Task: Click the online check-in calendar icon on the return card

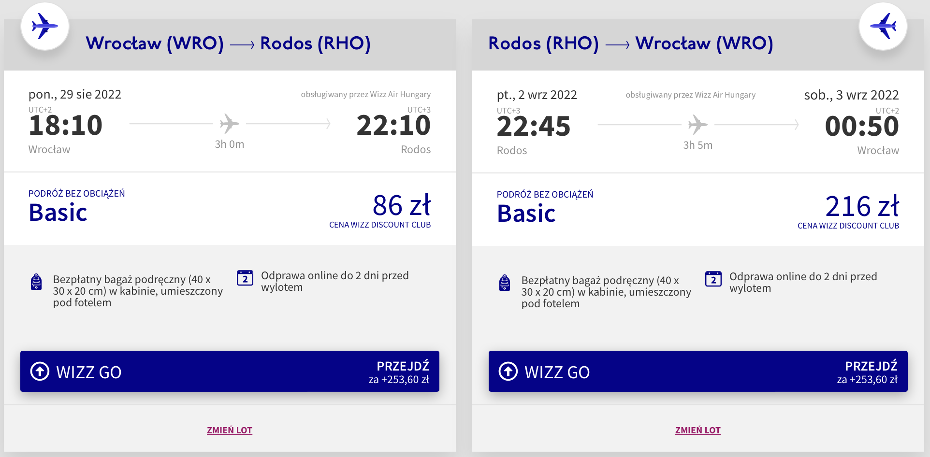Action: coord(713,279)
